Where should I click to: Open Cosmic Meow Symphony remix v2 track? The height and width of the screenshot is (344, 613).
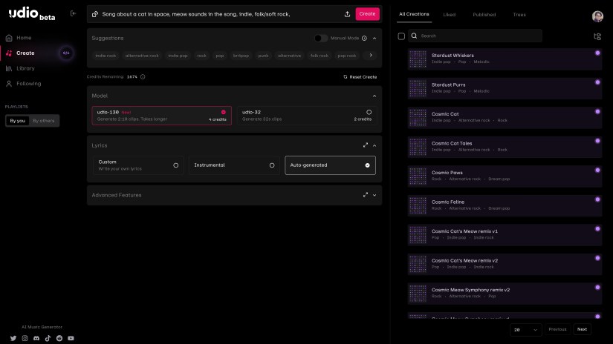[x=505, y=293]
